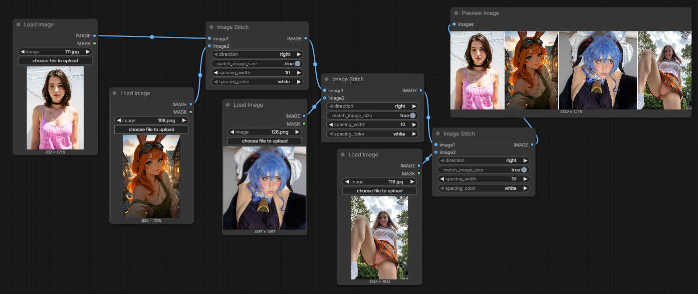The image size is (698, 294).
Task: Open the image selector showing 126.png
Action: pos(265,132)
